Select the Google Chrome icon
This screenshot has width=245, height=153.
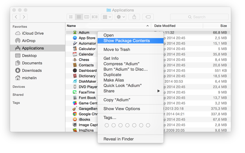point(75,114)
